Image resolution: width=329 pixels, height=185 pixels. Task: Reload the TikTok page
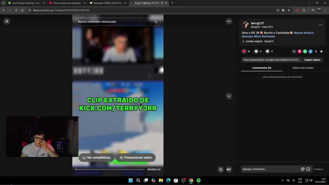tap(16, 10)
